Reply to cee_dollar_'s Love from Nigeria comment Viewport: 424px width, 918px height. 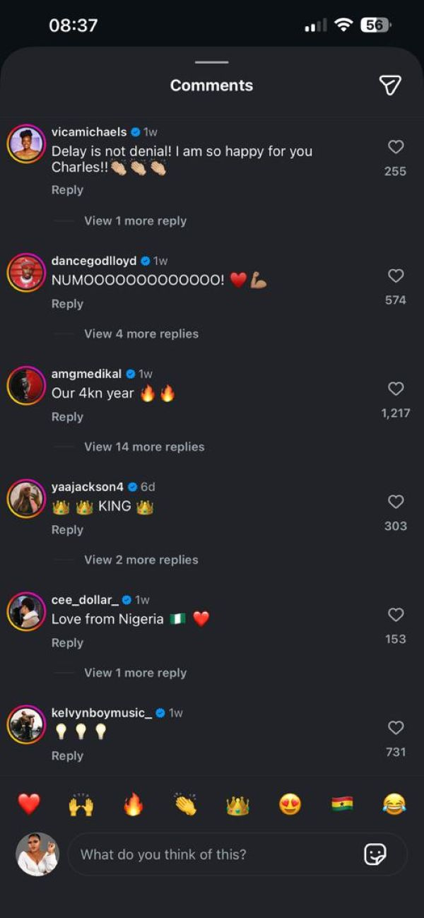pos(67,643)
